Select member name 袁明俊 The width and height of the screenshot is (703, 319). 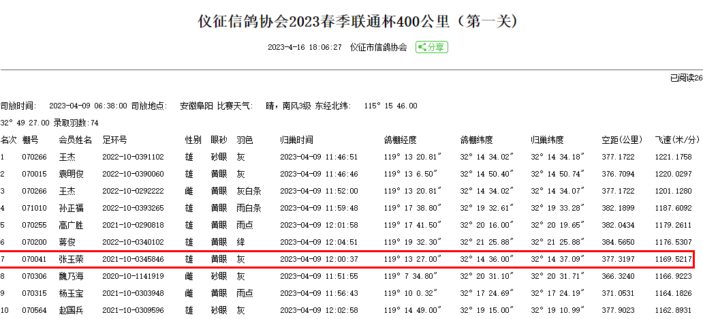(71, 174)
